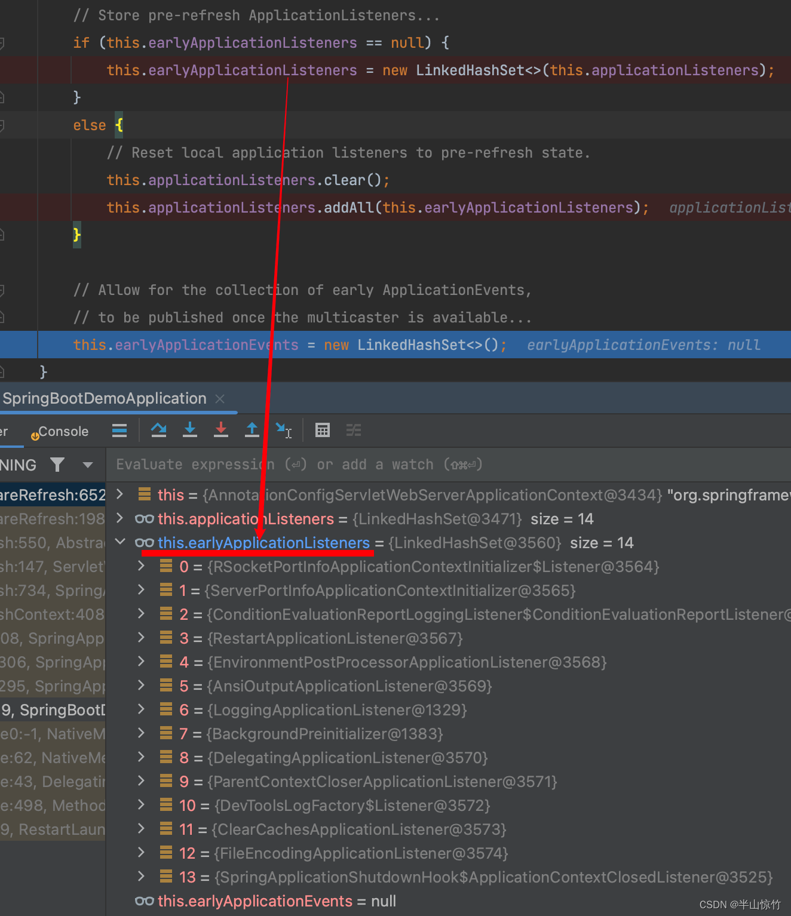Click the yellow 'else {' brace line
791x916 pixels.
pyautogui.click(x=98, y=125)
